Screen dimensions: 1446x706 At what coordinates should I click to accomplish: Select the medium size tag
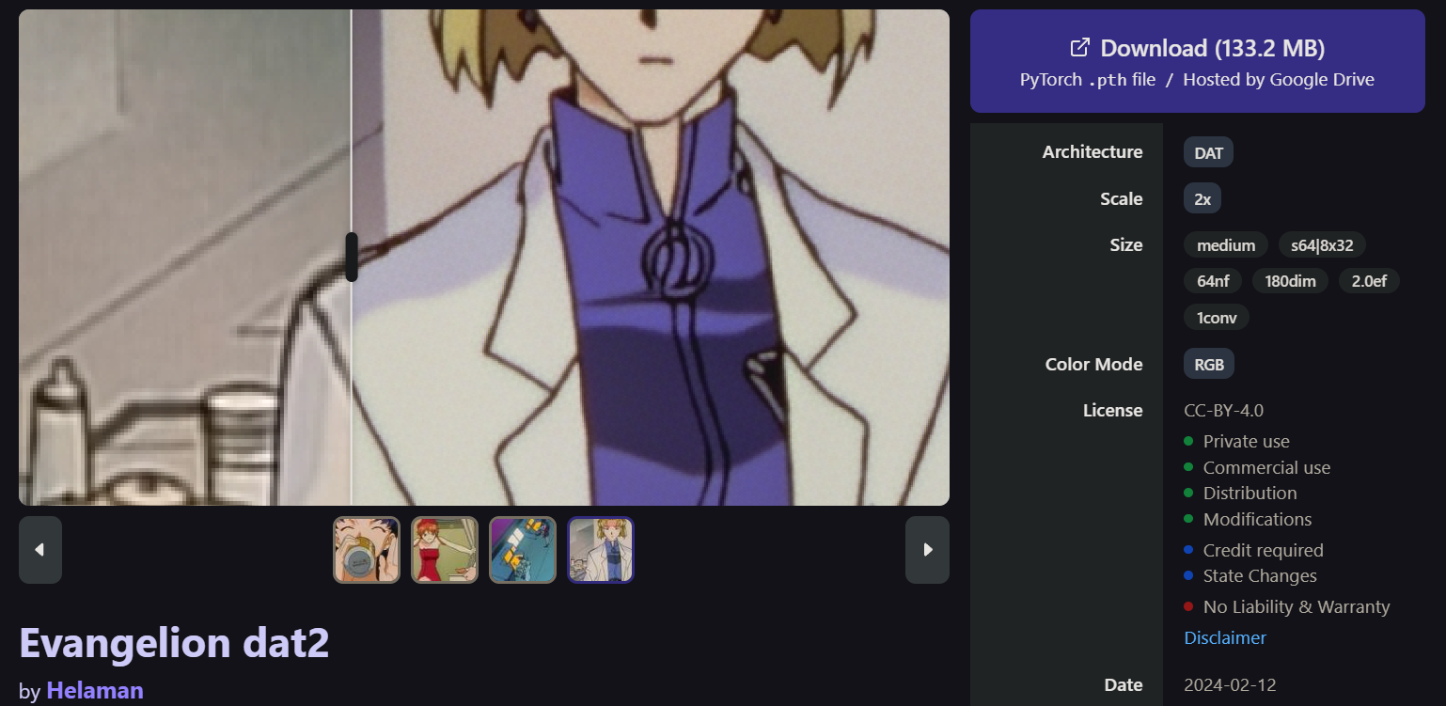[1226, 245]
